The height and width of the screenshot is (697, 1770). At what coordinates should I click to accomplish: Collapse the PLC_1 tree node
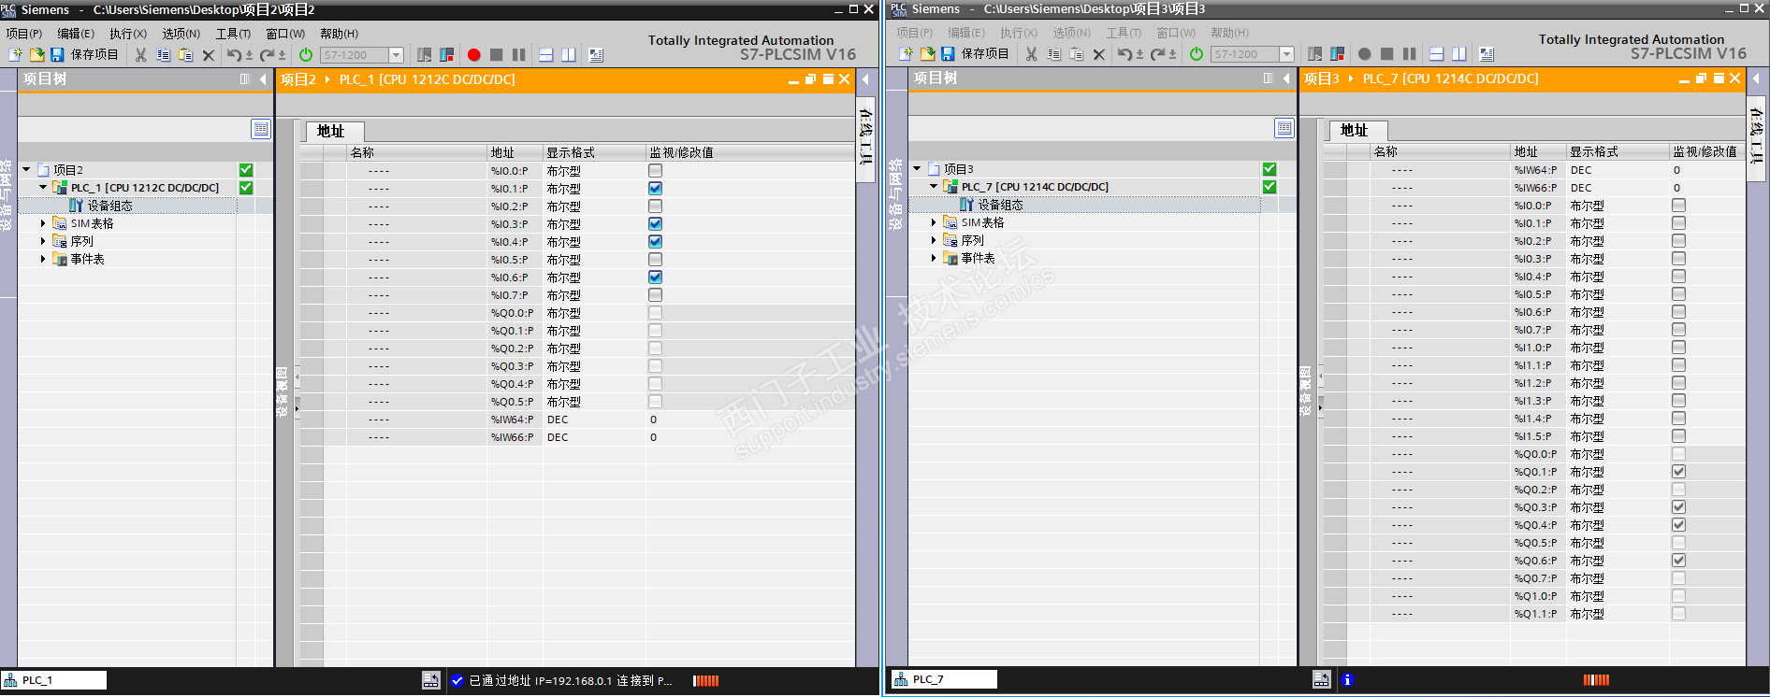tap(43, 188)
